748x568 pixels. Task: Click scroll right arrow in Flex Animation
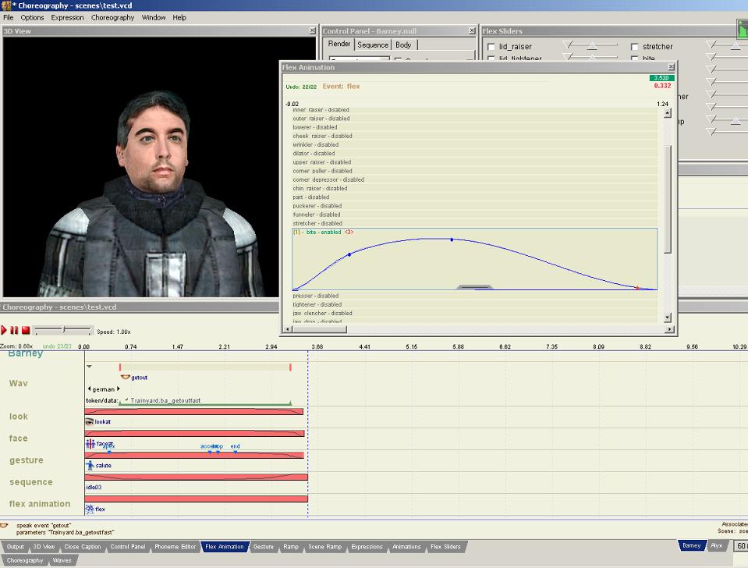tap(670, 329)
